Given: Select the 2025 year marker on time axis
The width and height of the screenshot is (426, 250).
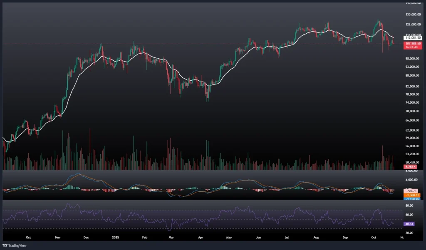Looking at the screenshot, I should 116,238.
